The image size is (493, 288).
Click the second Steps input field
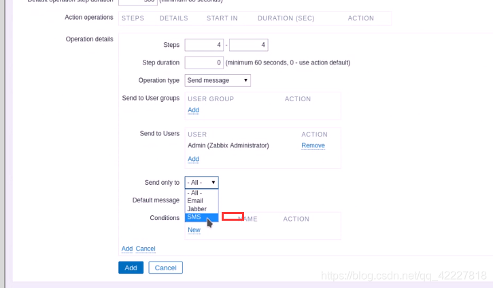[x=249, y=45]
